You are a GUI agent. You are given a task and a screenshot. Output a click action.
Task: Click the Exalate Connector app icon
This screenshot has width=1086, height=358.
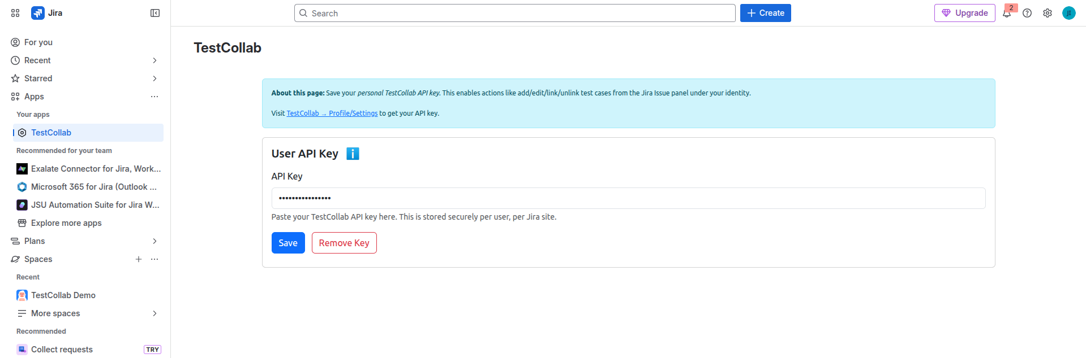pos(22,169)
